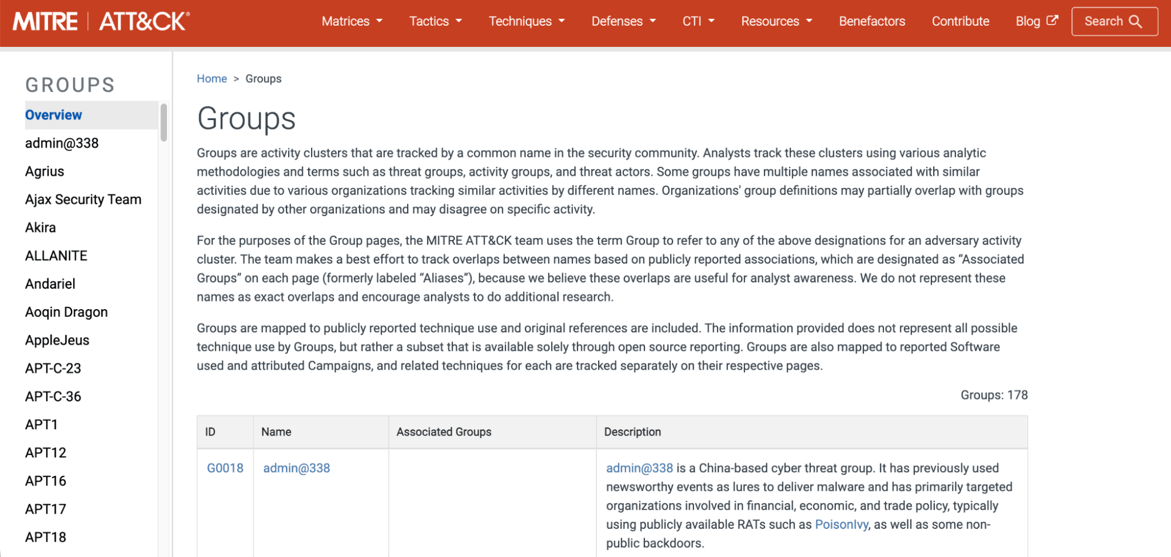
Task: Go to the Benefactors page
Action: [872, 22]
